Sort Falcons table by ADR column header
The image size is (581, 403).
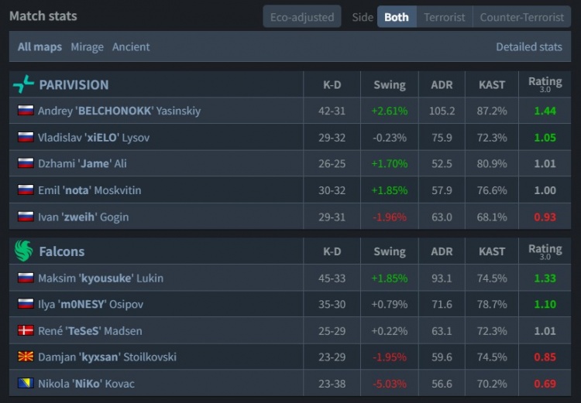point(442,251)
